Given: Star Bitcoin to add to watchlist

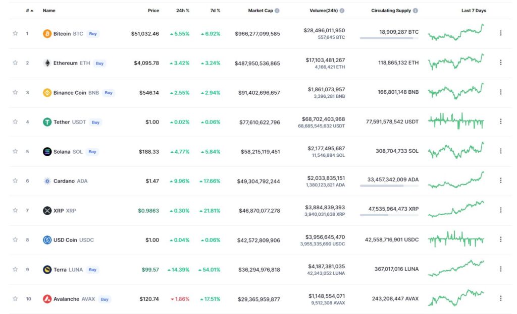Looking at the screenshot, I should point(15,33).
